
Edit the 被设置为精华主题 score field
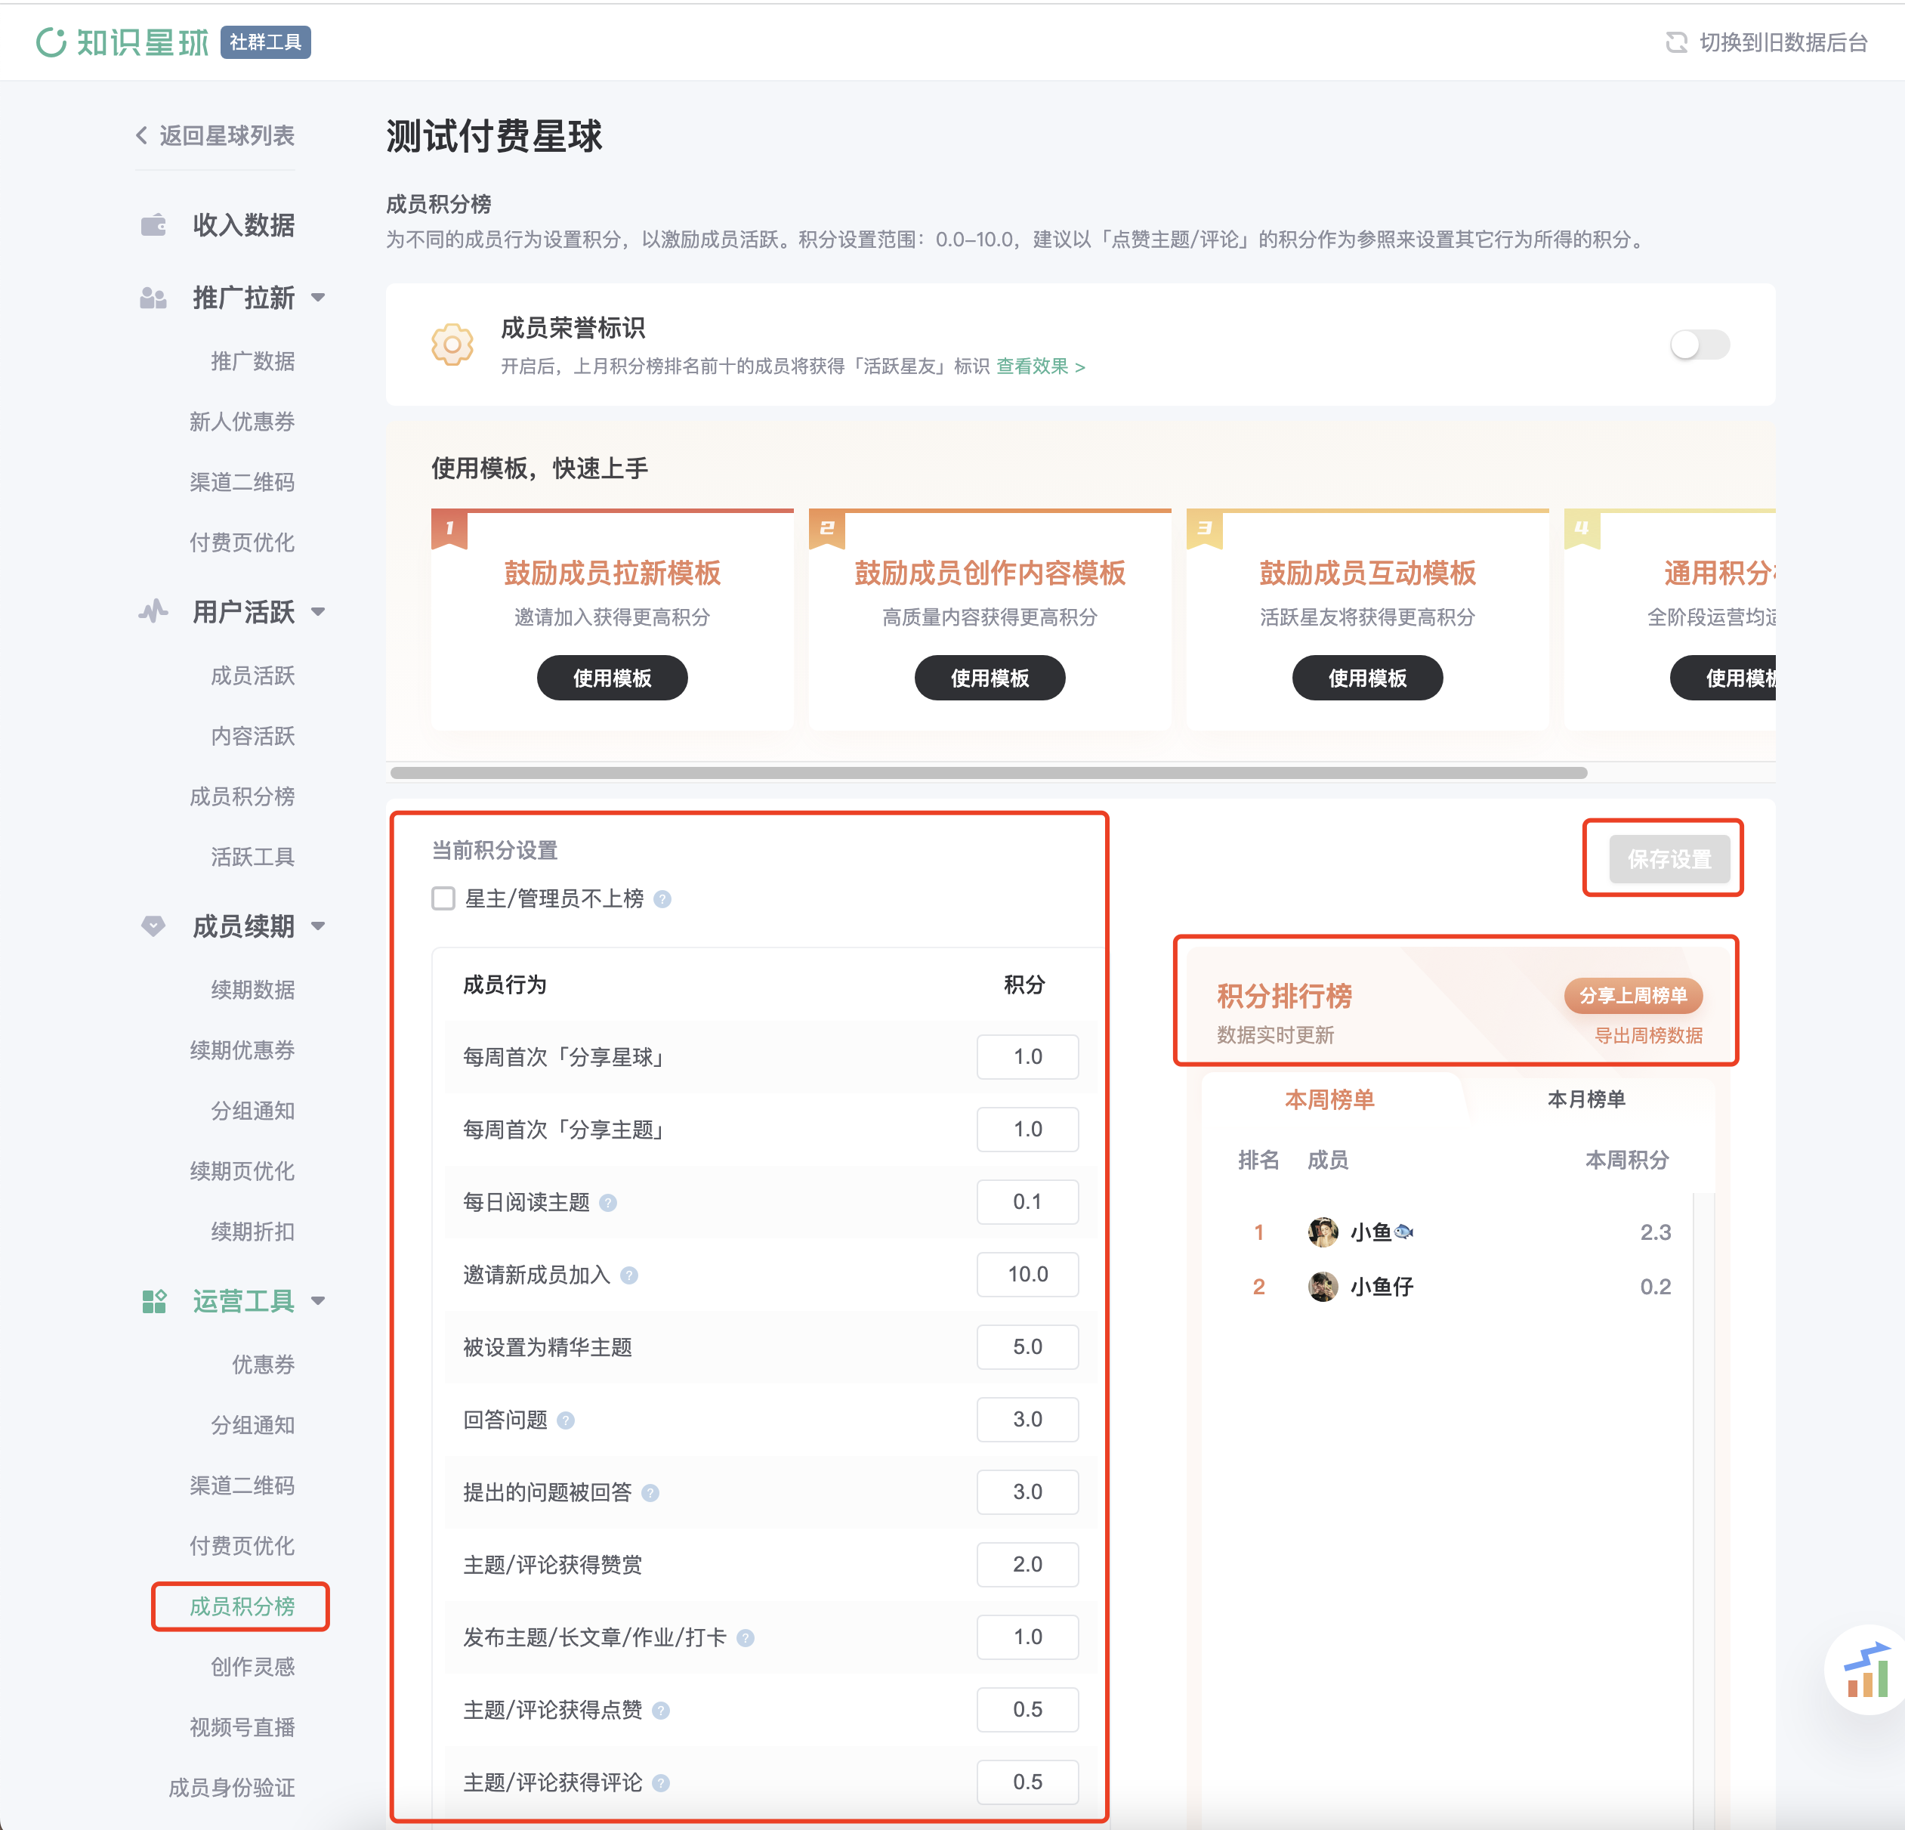(1027, 1346)
